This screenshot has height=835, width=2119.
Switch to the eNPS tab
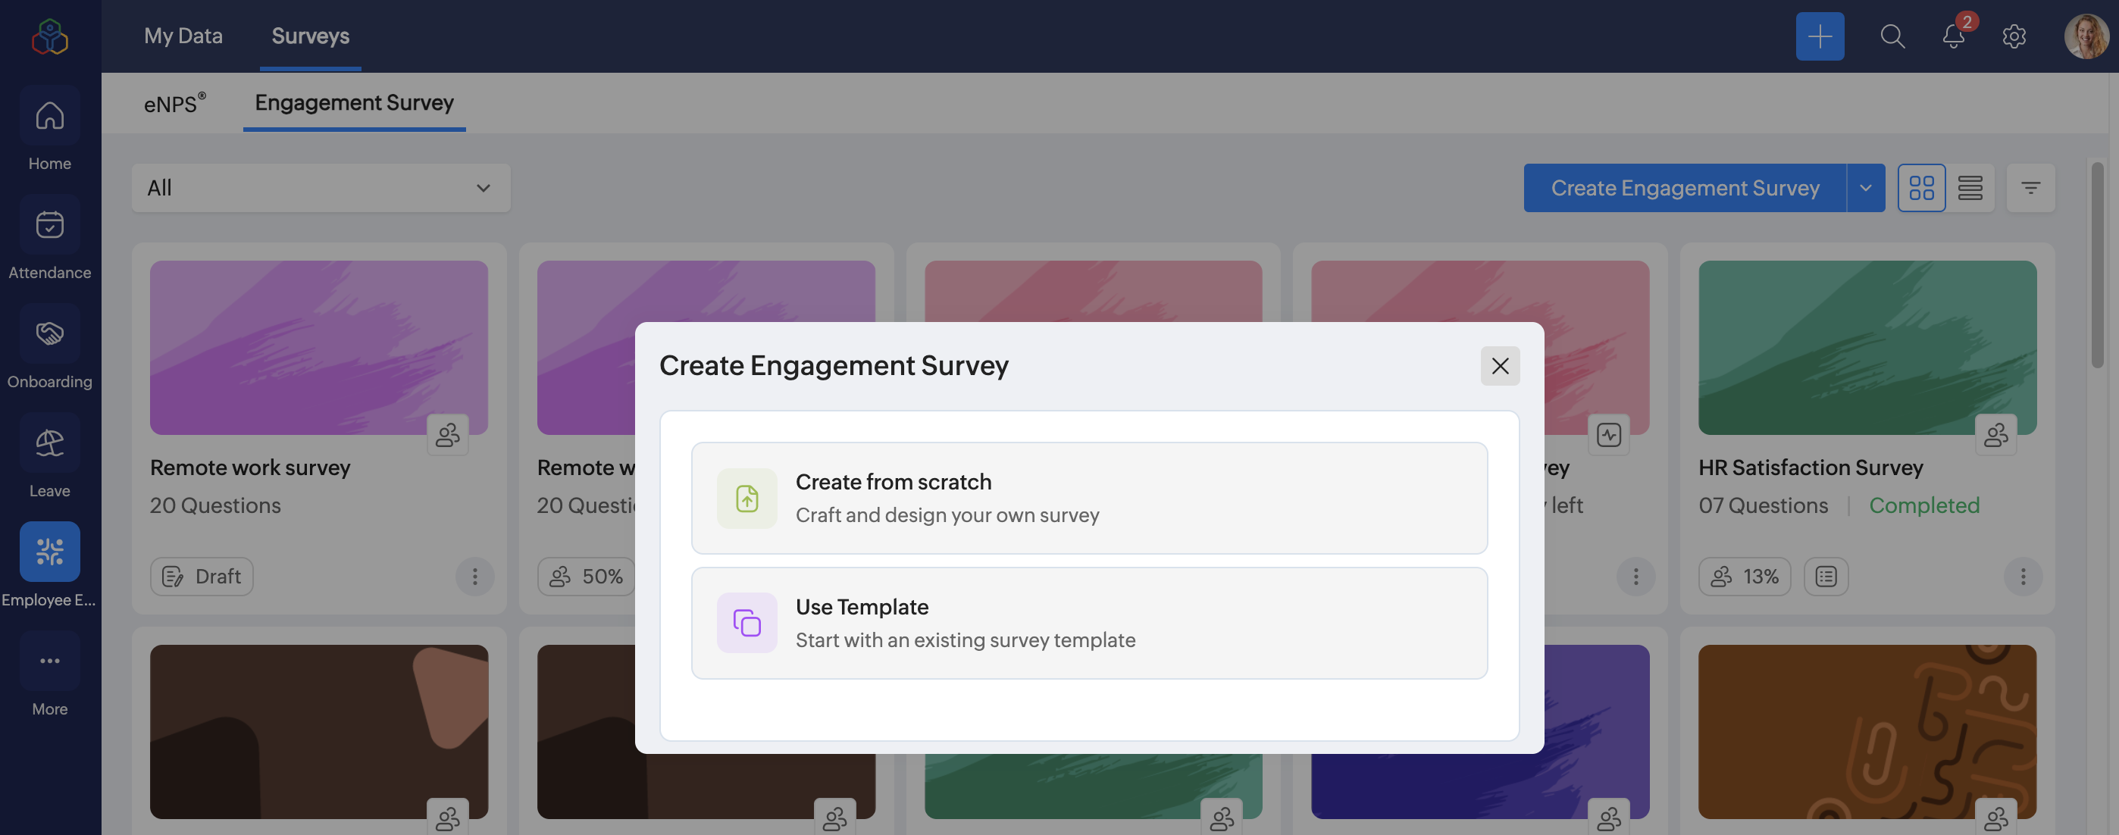pos(174,104)
